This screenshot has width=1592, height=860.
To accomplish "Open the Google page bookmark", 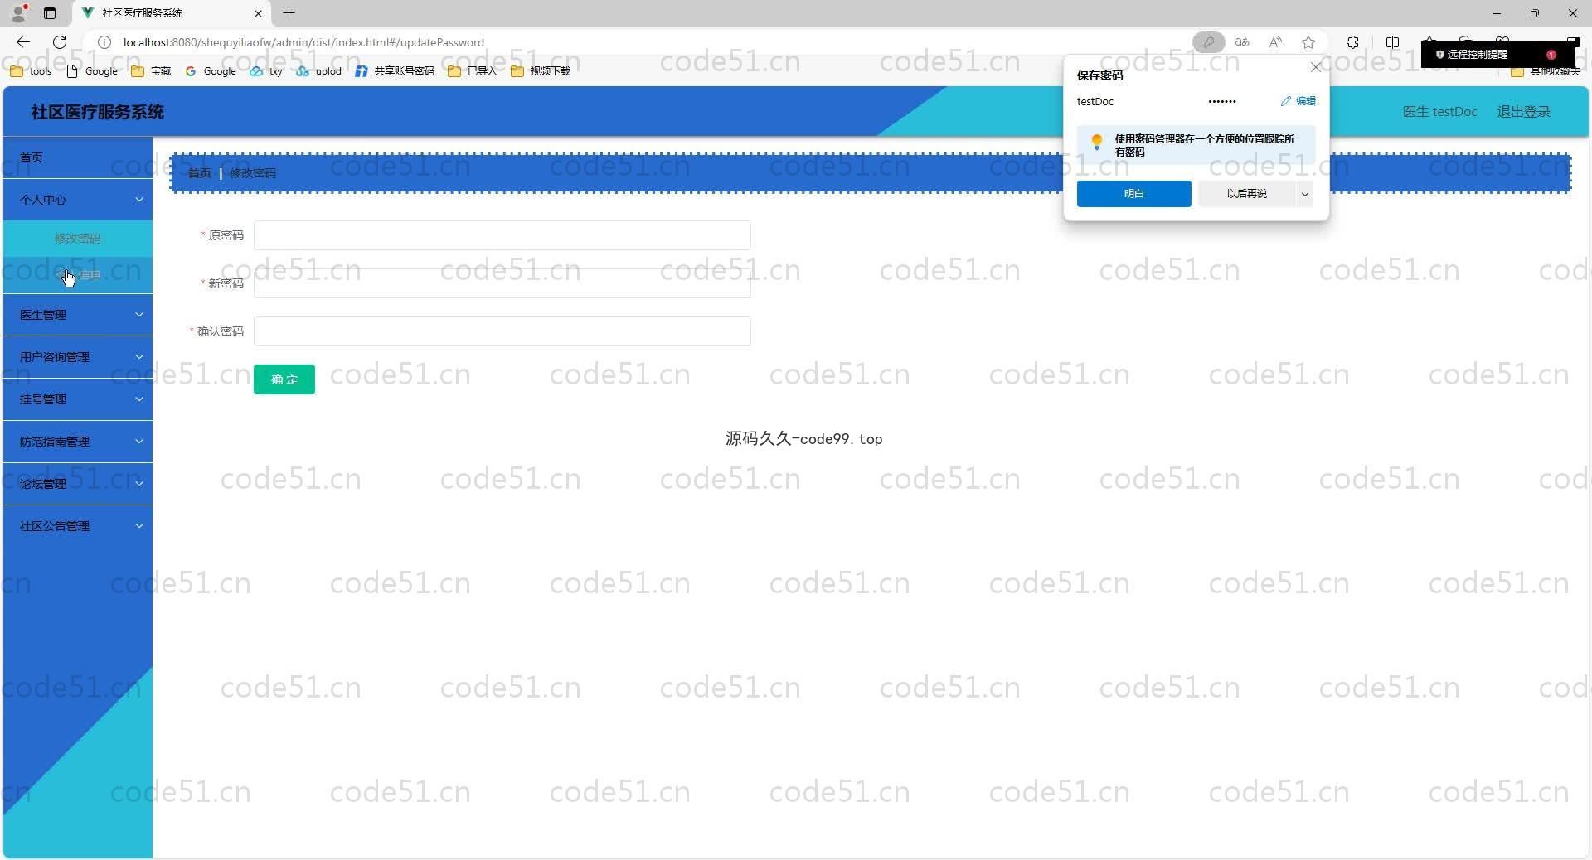I will tap(92, 71).
